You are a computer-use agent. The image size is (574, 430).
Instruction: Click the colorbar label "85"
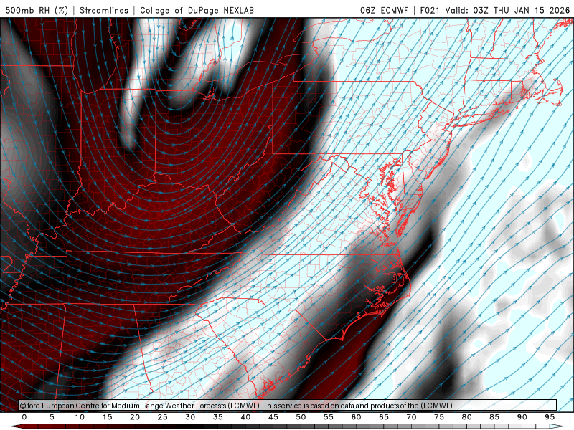coord(494,417)
